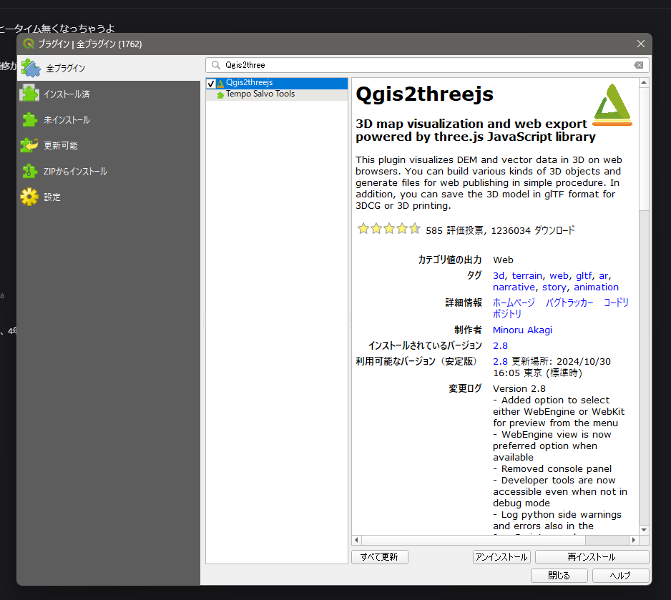671x600 pixels.
Task: Click the yellow gear settings icon
Action: [x=29, y=197]
